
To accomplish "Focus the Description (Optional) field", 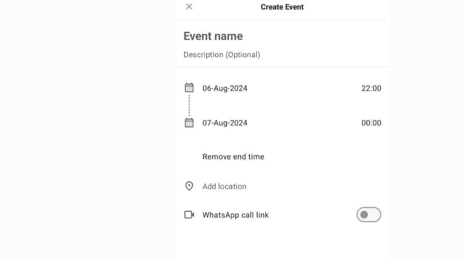I will click(x=222, y=55).
